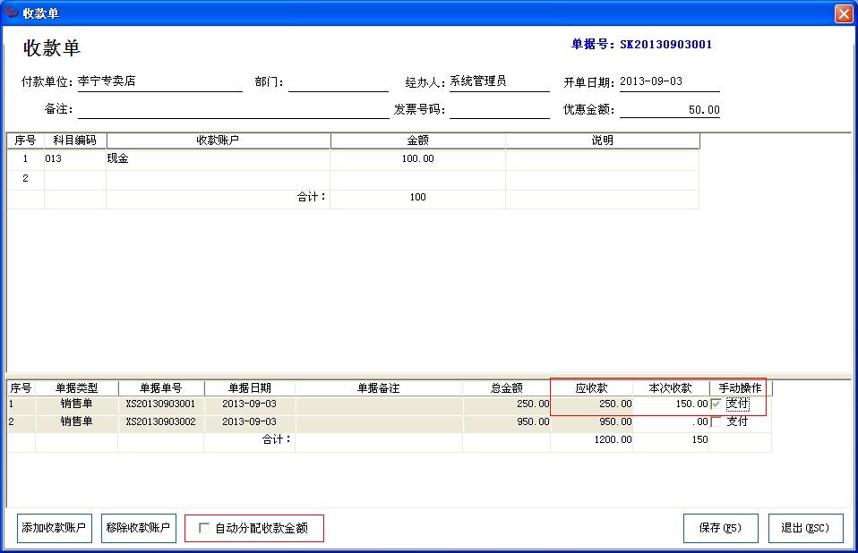Click the 发票号码 input field
Image resolution: width=858 pixels, height=553 pixels.
pos(500,109)
